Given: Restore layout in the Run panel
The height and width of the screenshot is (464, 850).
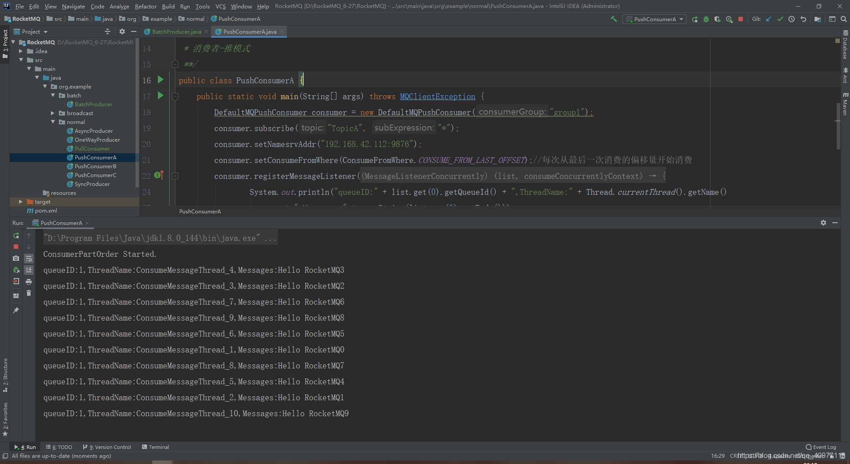Looking at the screenshot, I should point(16,295).
